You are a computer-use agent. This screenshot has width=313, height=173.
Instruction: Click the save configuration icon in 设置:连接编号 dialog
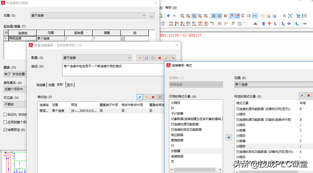[146, 58]
